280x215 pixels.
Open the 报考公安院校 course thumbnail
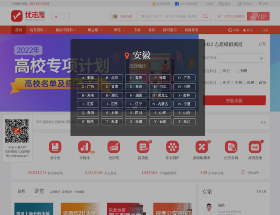[x=173, y=209]
